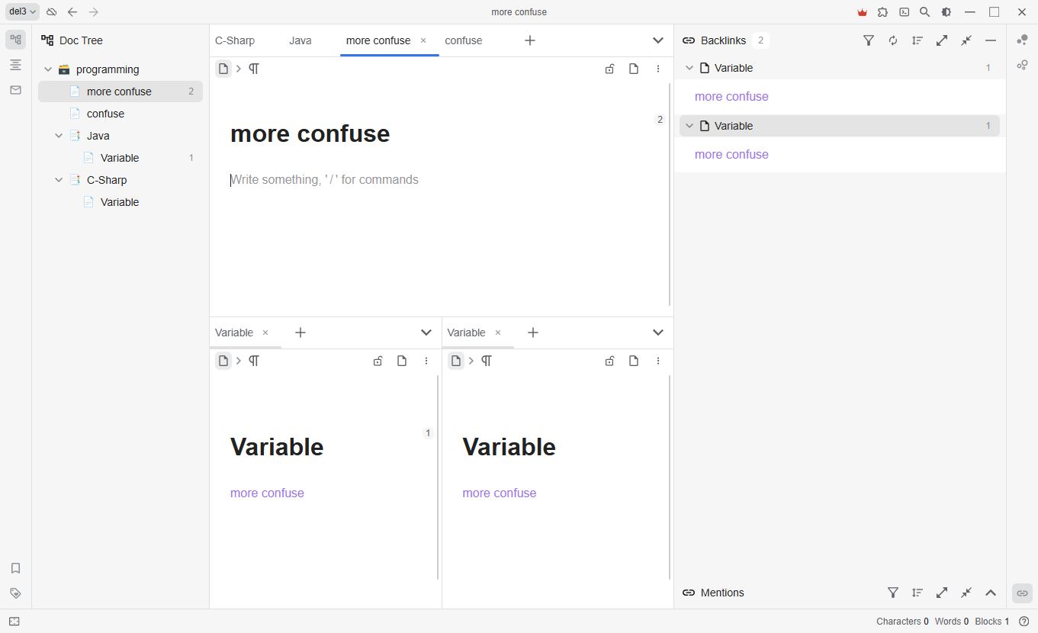Open the Outline panel in left sidebar
This screenshot has width=1038, height=633.
pos(15,65)
